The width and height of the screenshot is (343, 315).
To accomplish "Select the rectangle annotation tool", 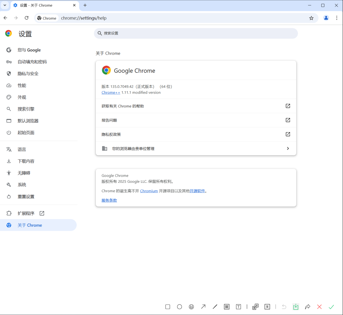I will [168, 307].
